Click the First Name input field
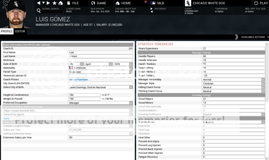 coord(100,52)
